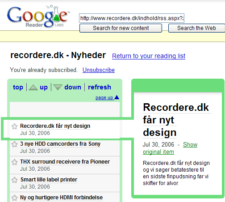Image resolution: width=225 pixels, height=202 pixels.
Task: Star the 'THX surround receivere fra Pioneer' item
Action: pyautogui.click(x=14, y=162)
